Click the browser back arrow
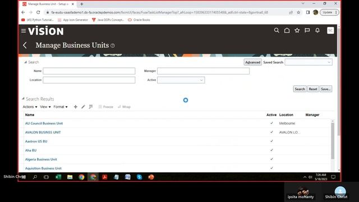This screenshot has width=359, height=202. click(23, 12)
